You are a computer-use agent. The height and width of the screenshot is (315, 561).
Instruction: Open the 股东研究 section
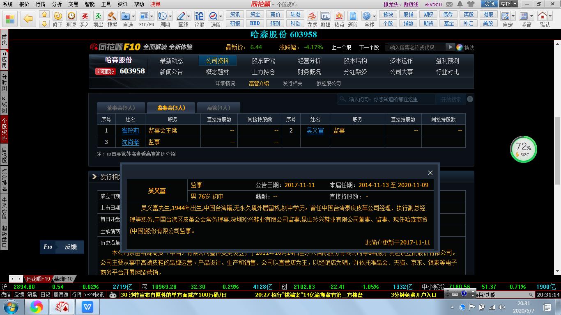(263, 61)
